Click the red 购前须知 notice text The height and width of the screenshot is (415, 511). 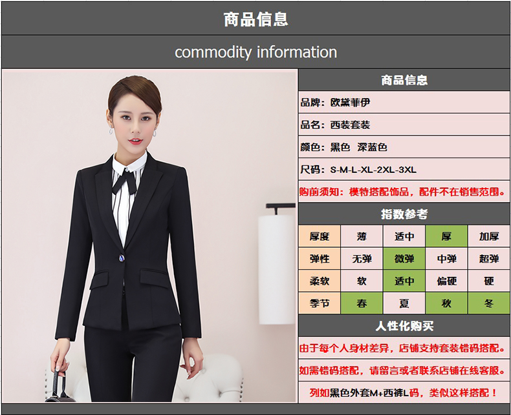[404, 192]
